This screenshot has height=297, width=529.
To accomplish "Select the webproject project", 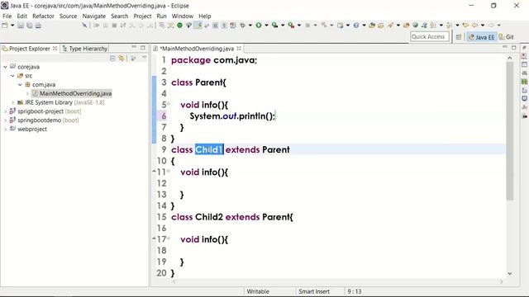I will click(x=28, y=129).
